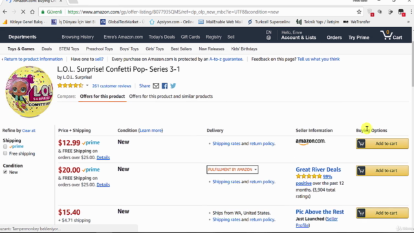Open Turkcell Superonline bookmark

pyautogui.click(x=269, y=22)
